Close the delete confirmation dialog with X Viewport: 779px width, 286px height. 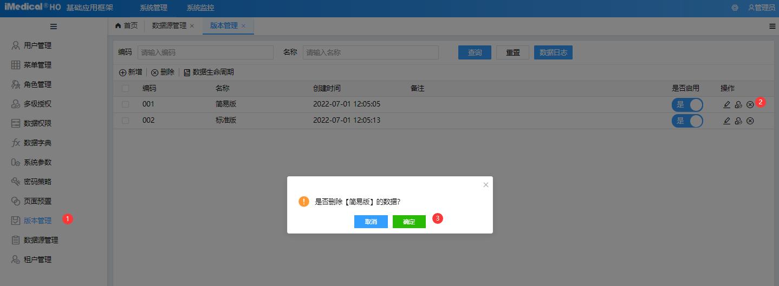point(486,185)
